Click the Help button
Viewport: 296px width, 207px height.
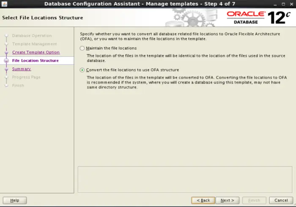click(15, 200)
